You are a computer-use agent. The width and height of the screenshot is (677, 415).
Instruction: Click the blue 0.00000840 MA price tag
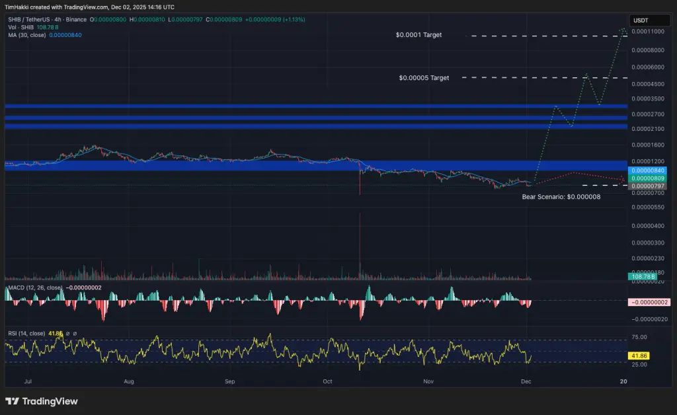coord(647,171)
